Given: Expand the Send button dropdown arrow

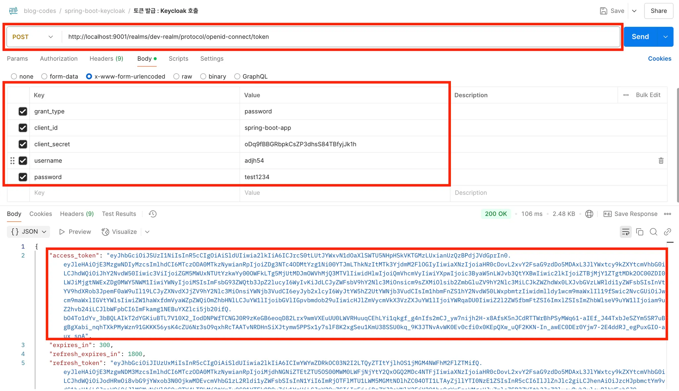Looking at the screenshot, I should (x=665, y=37).
